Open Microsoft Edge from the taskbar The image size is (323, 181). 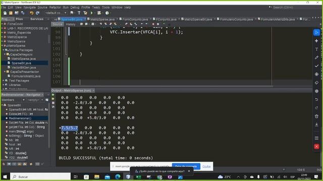(x=118, y=176)
